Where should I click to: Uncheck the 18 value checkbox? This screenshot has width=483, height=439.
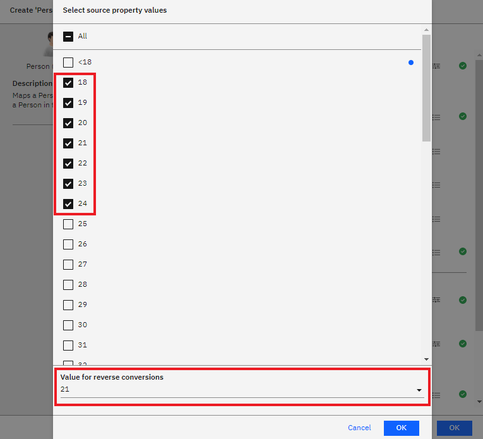[68, 83]
